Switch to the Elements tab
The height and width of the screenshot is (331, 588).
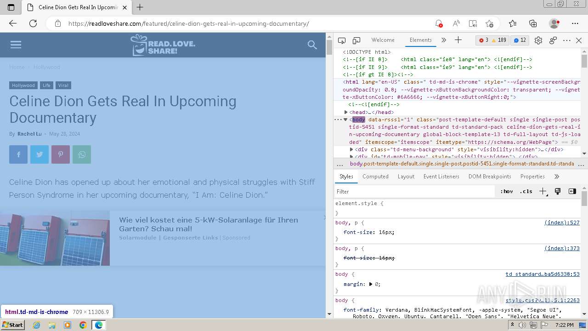tap(421, 40)
